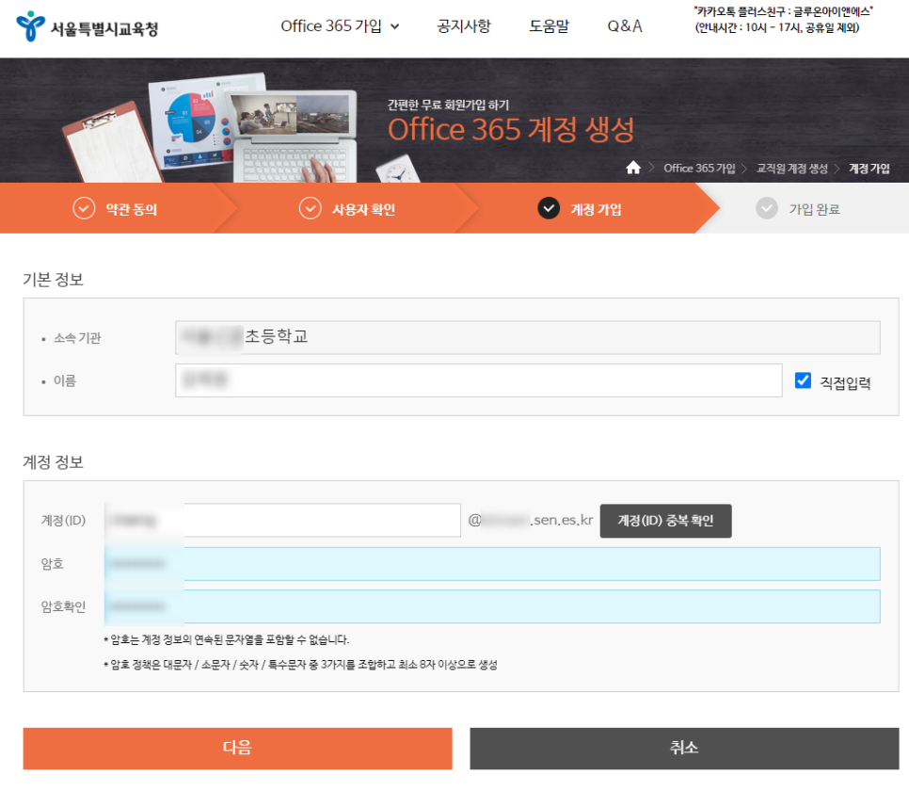This screenshot has width=909, height=791.
Task: Click 계정 가입 breadcrumb text
Action: (869, 169)
